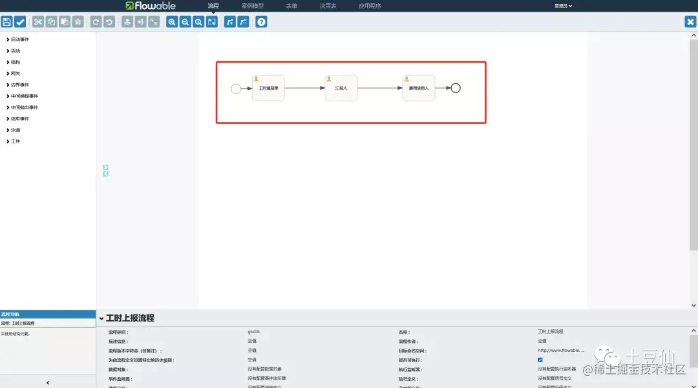Fit the diagram to the screen
698x388 pixels.
pyautogui.click(x=212, y=22)
